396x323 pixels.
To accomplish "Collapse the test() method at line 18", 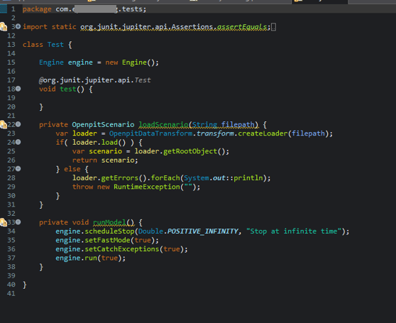I will tap(18, 89).
